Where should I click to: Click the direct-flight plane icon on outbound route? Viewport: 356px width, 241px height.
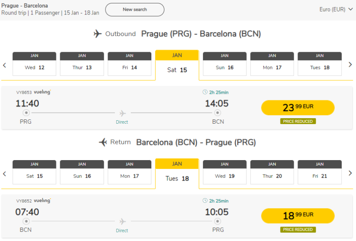(122, 113)
